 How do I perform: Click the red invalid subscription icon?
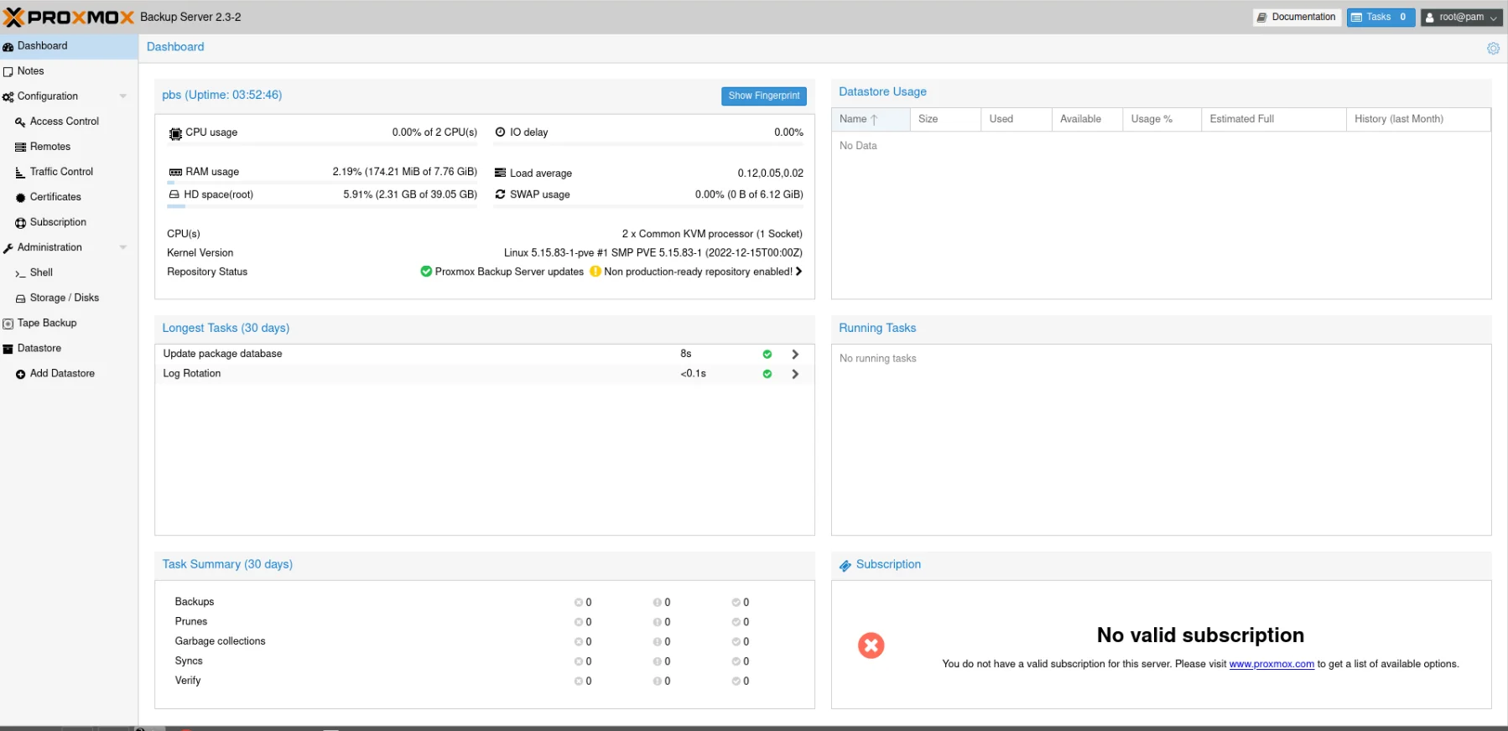pyautogui.click(x=871, y=645)
